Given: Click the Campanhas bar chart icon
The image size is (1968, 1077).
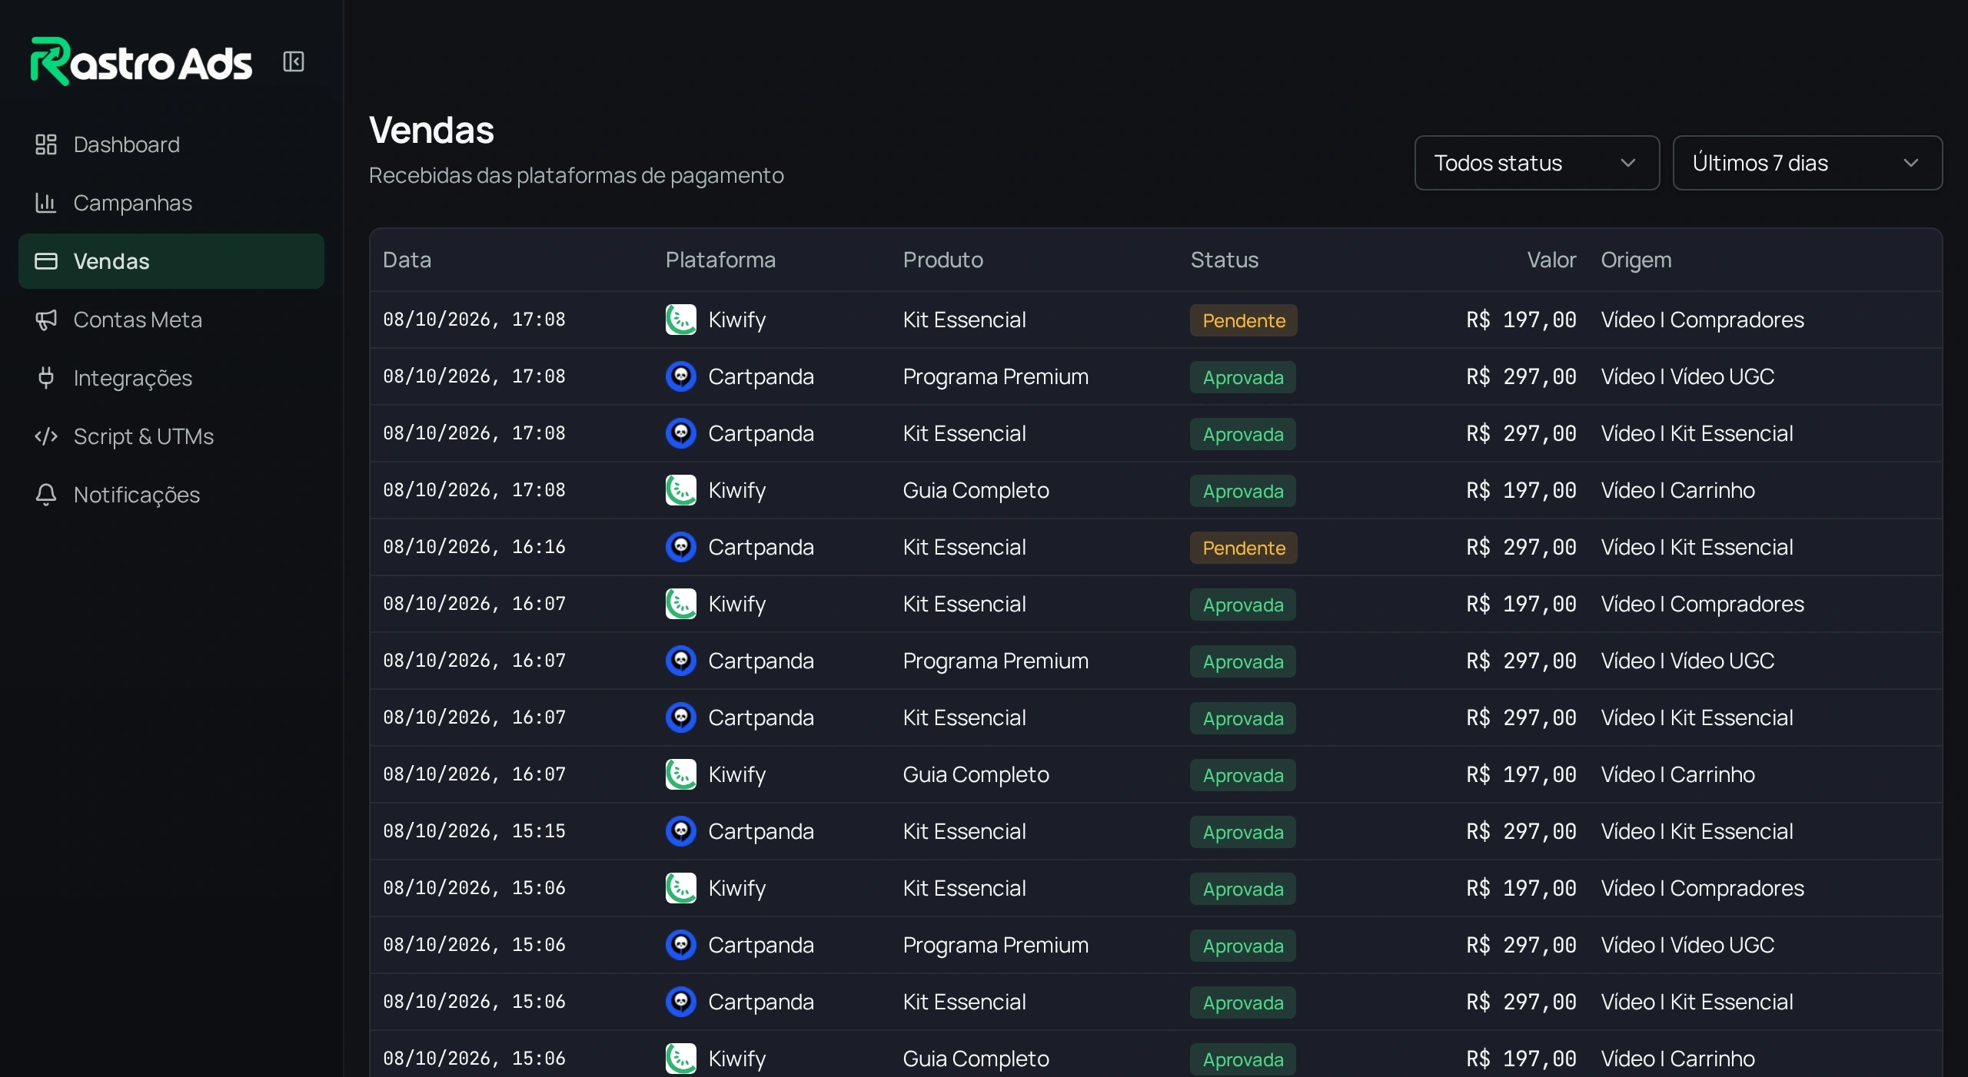Looking at the screenshot, I should click(x=46, y=203).
